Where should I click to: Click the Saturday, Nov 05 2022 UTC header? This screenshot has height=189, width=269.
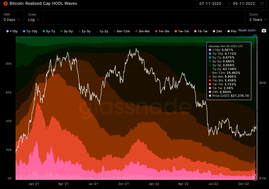[226, 46]
